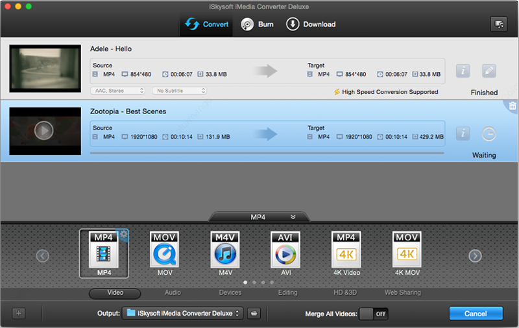The image size is (519, 328).
Task: Jump to third format page dot
Action: (x=263, y=283)
